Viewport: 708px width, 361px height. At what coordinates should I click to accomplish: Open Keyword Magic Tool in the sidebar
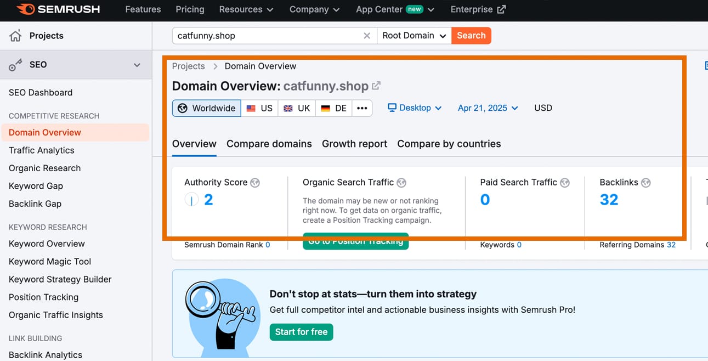(x=50, y=262)
